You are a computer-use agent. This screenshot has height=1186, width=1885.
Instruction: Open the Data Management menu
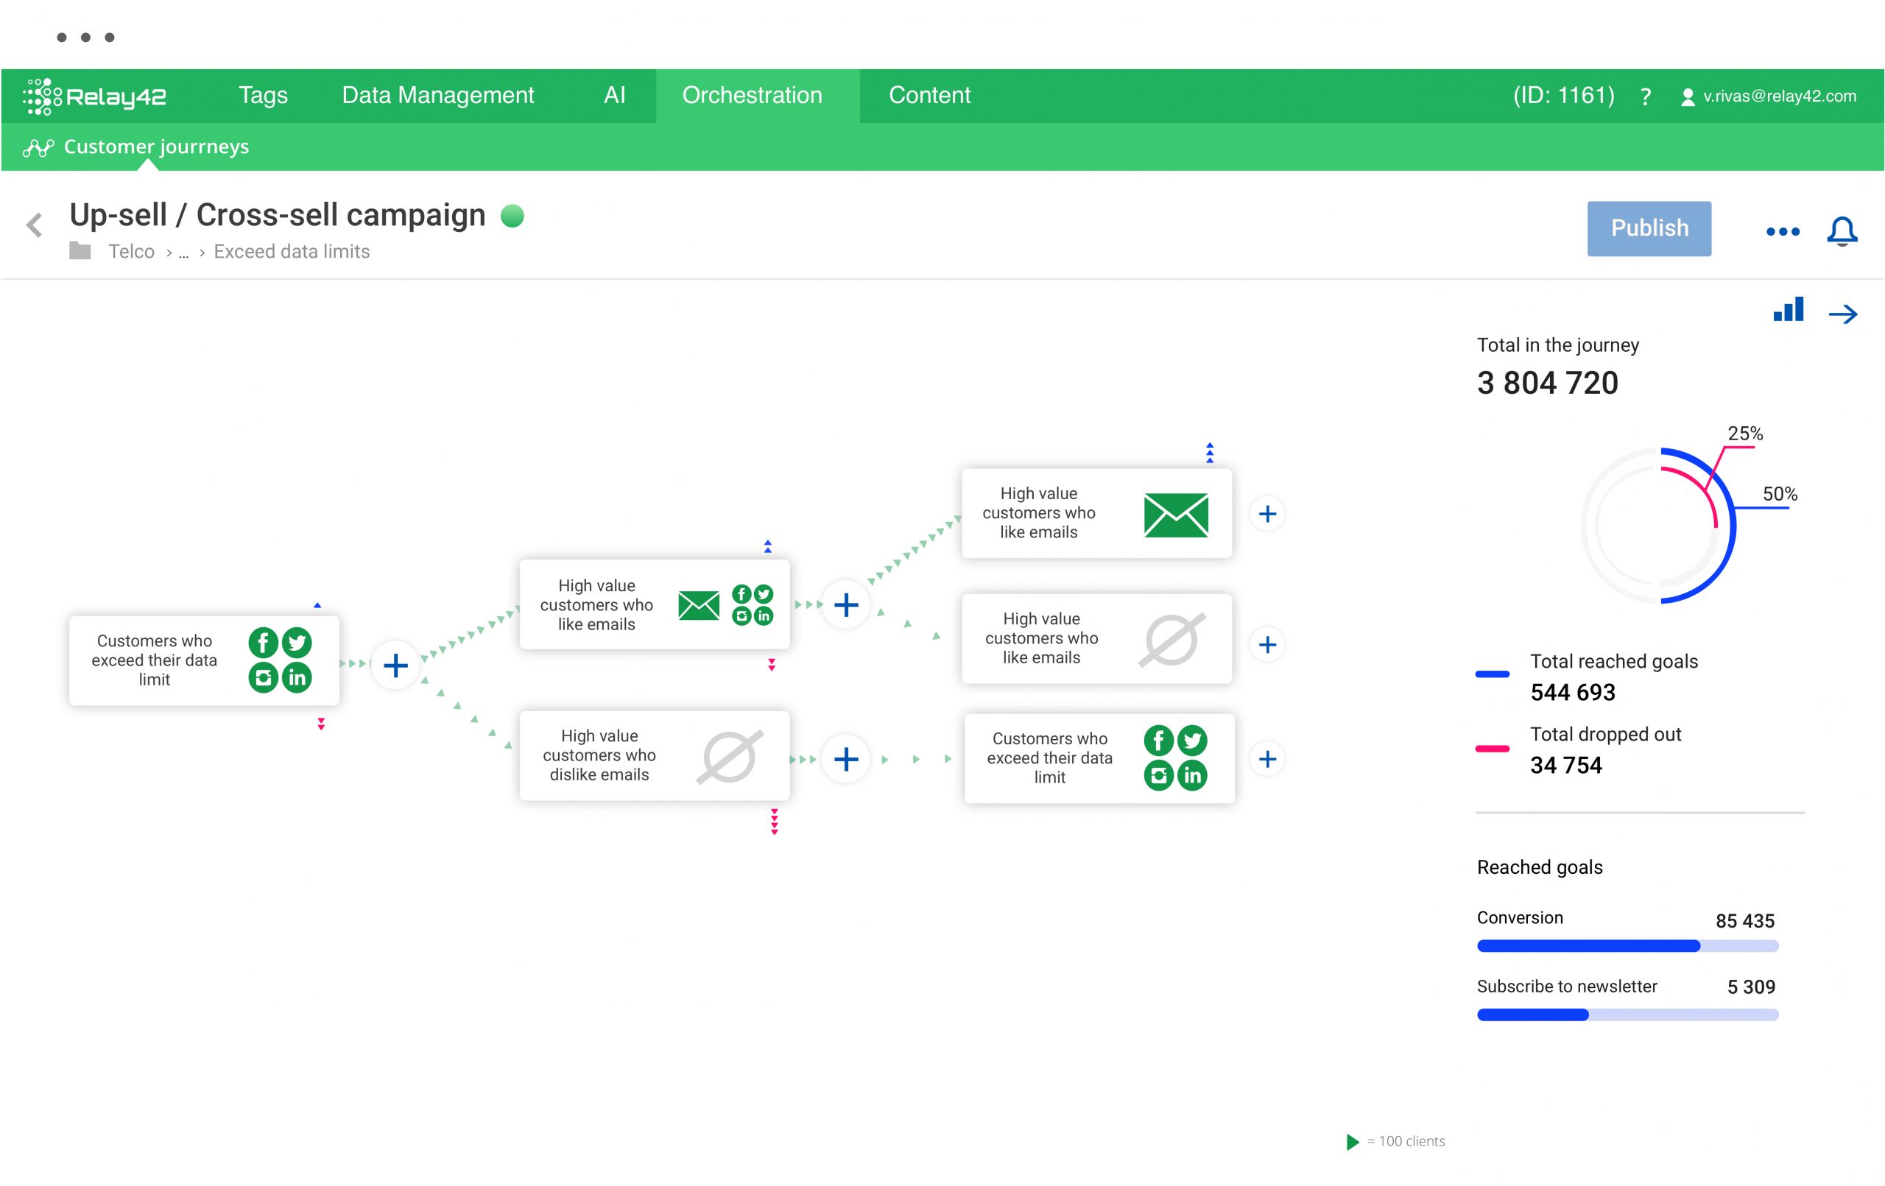click(x=437, y=95)
